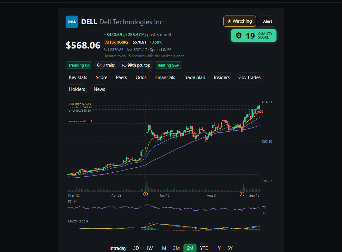Open the Odds section
The width and height of the screenshot is (342, 252).
[x=141, y=77]
